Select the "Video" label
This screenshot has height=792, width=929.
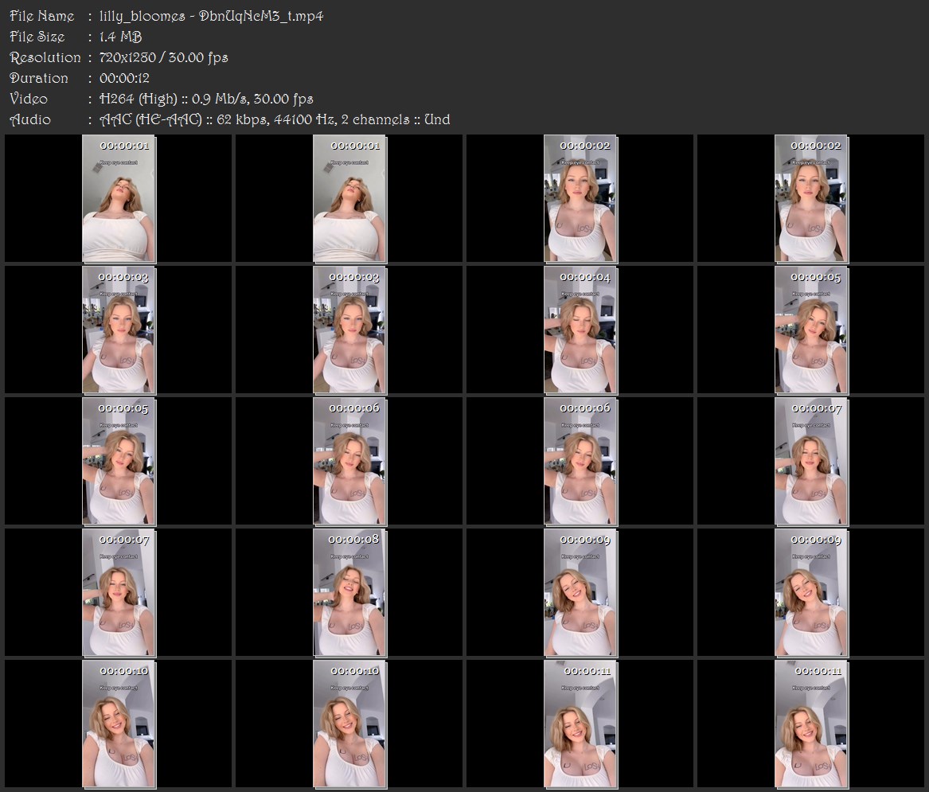[29, 99]
